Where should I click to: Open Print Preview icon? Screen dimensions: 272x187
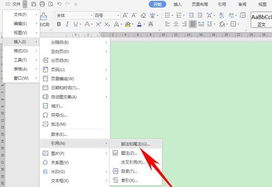(51, 4)
